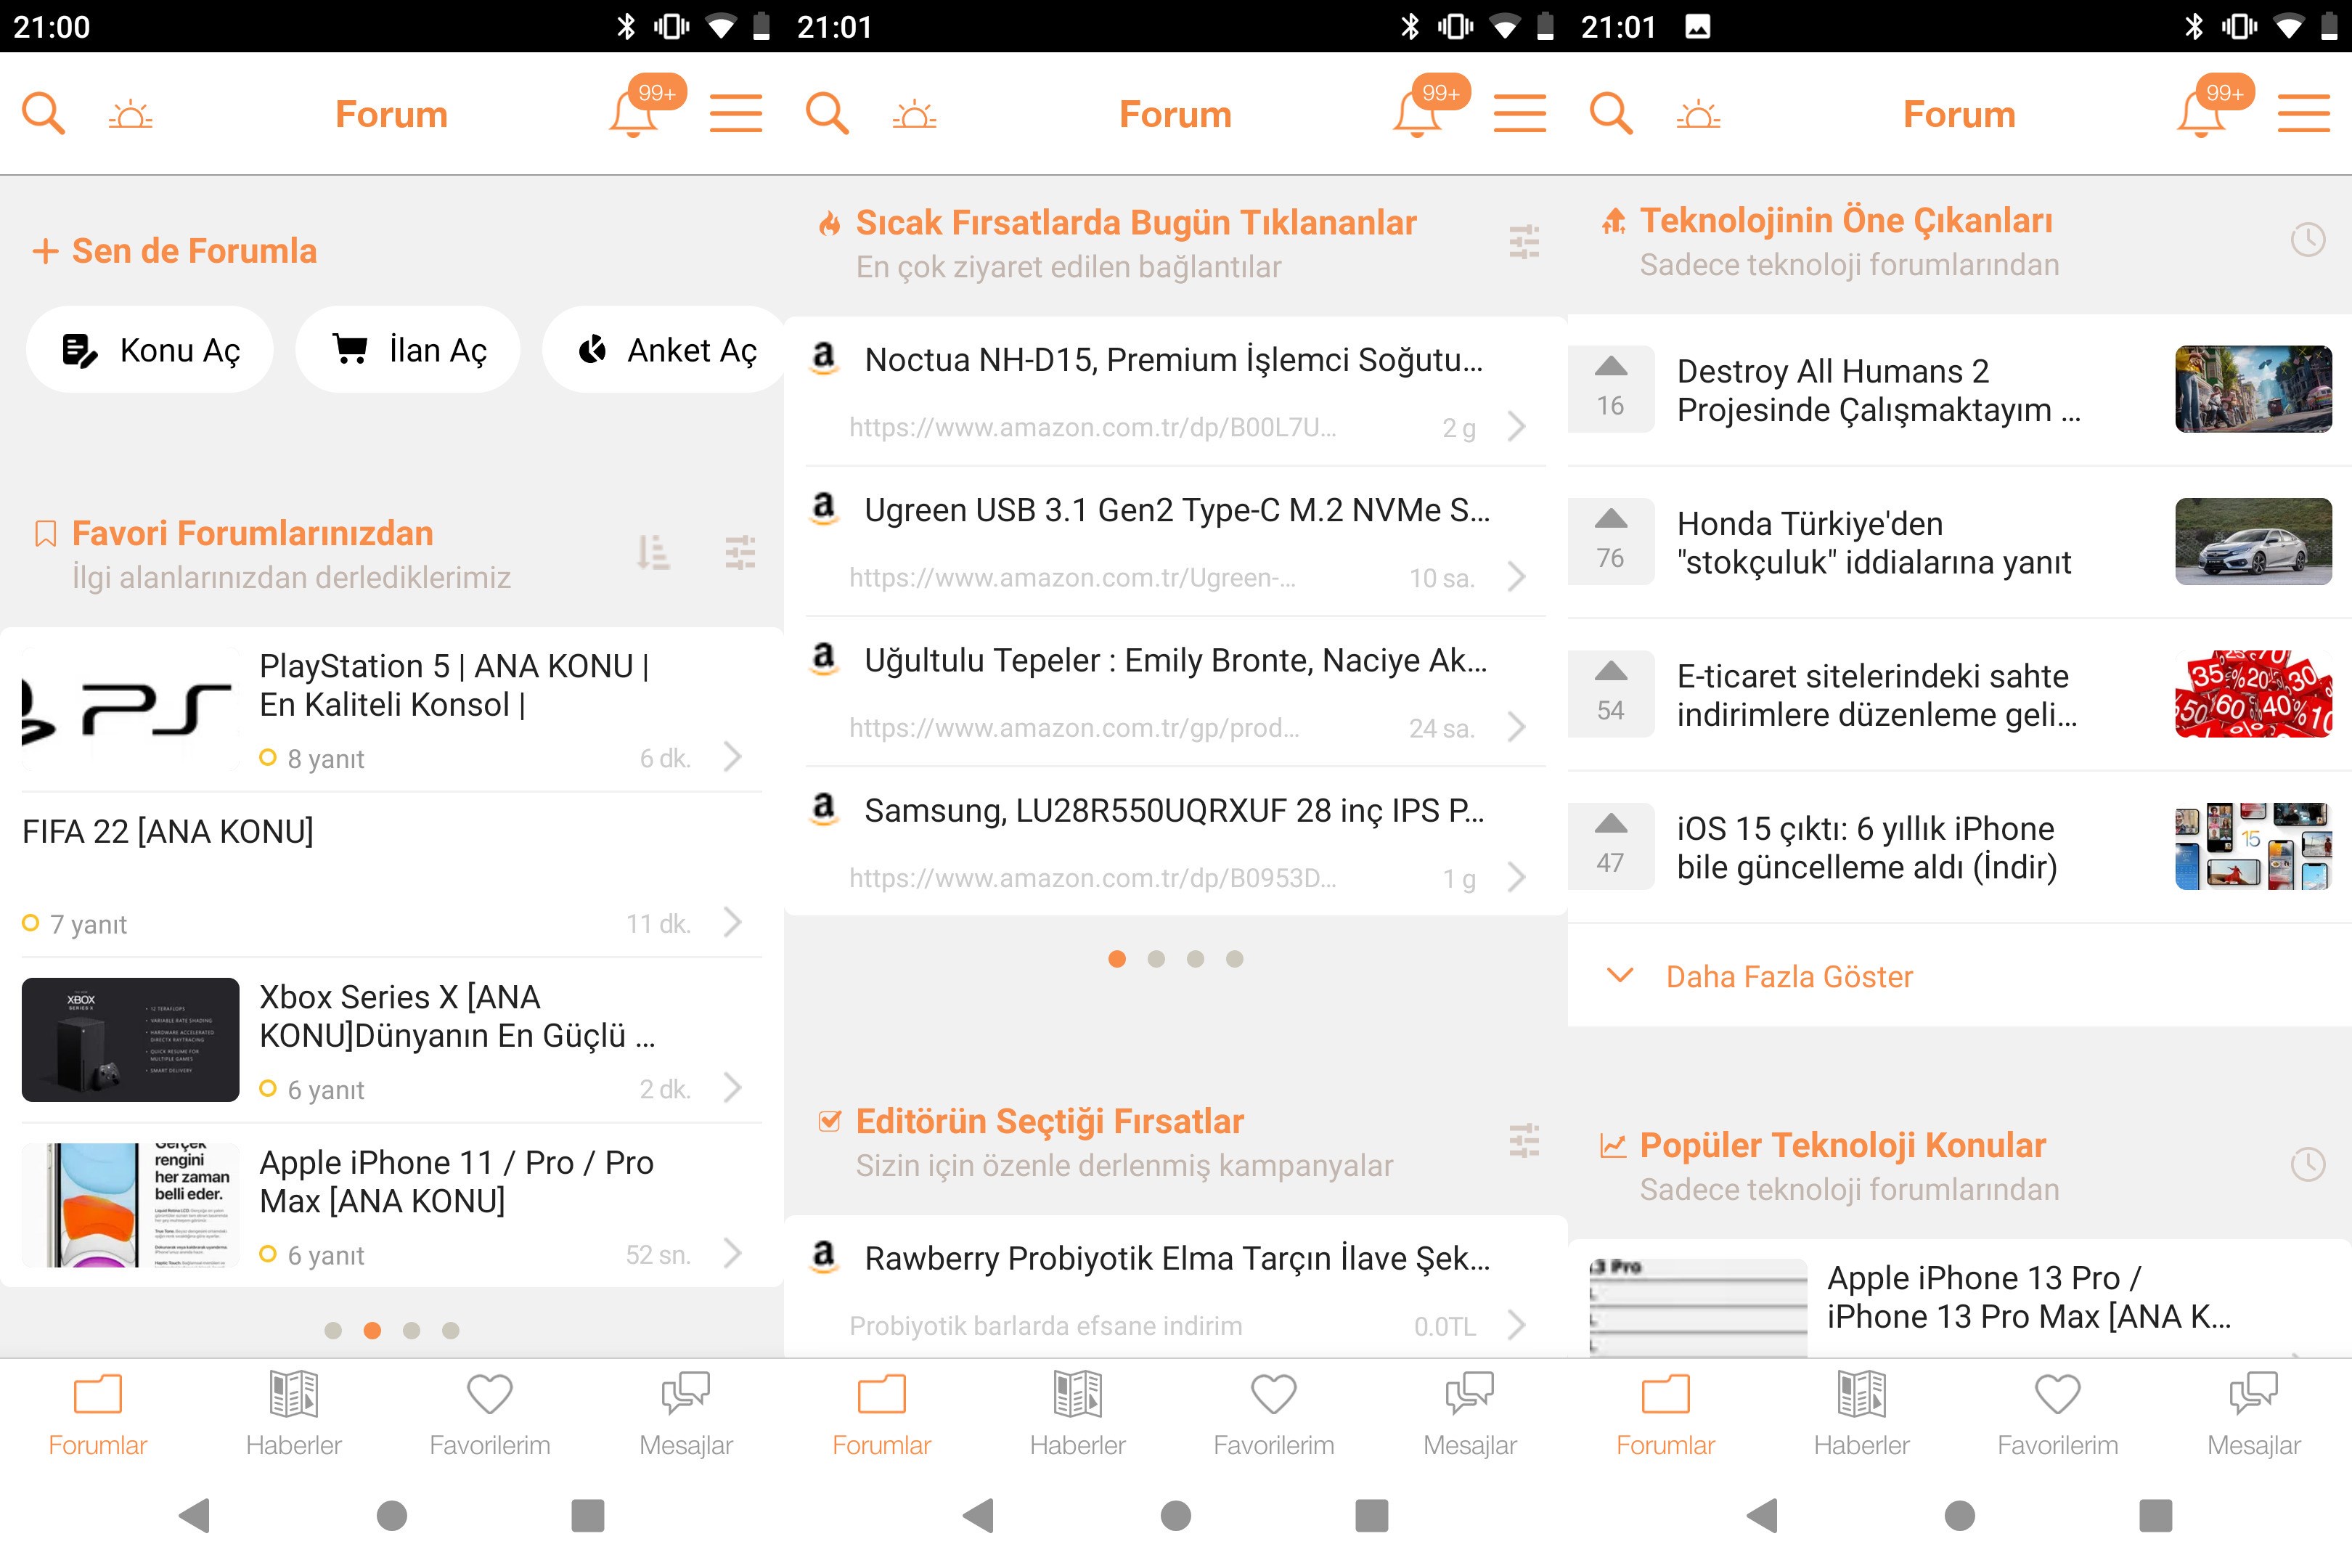Image resolution: width=2352 pixels, height=1568 pixels.
Task: Expand Daha Fazla Göster
Action: point(1959,976)
